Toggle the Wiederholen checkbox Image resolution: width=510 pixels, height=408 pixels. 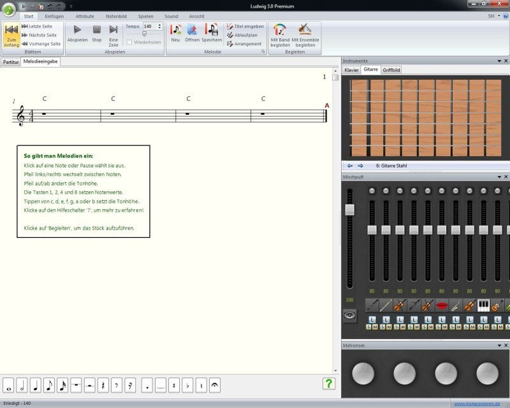point(129,42)
